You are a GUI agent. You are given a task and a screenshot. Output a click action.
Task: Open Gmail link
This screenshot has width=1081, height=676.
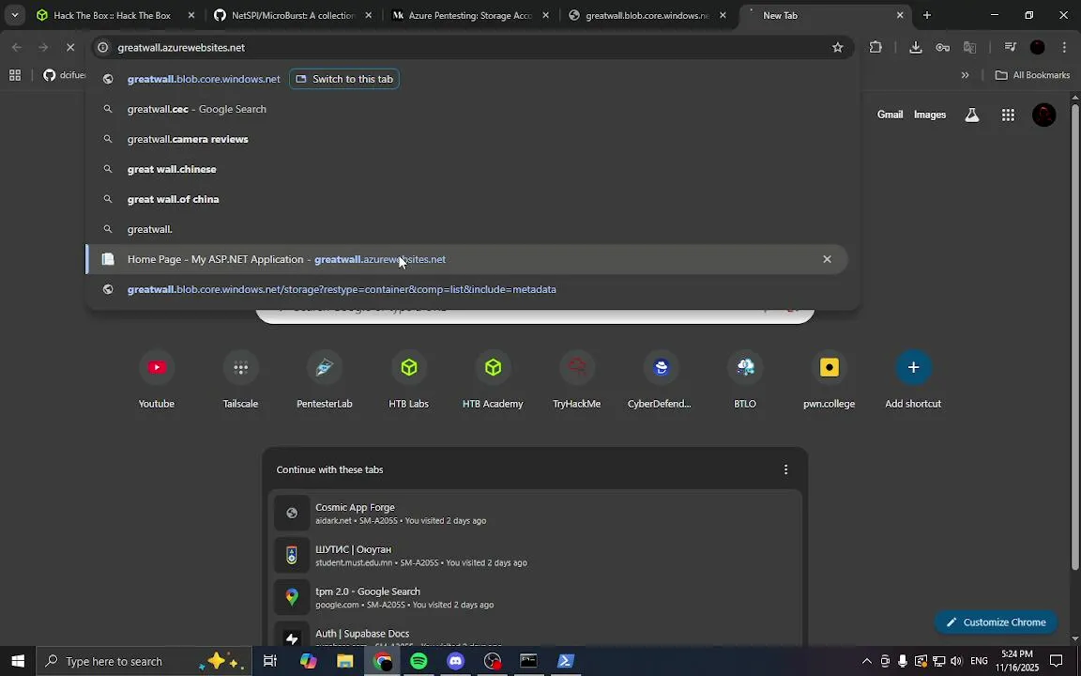click(890, 115)
